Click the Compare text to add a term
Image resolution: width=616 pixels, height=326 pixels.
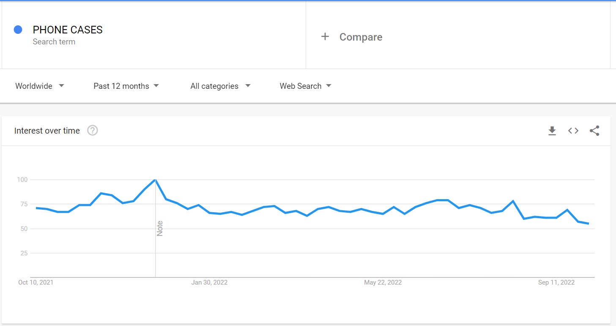[x=361, y=37]
